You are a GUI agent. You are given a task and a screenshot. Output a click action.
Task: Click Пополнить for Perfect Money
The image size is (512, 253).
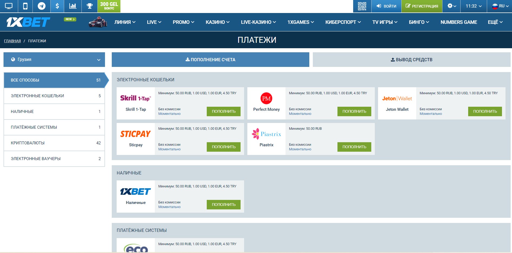click(x=354, y=111)
